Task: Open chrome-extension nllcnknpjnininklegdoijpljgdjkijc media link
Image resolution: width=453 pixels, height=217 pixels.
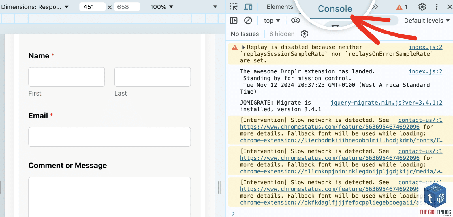Action: pyautogui.click(x=342, y=172)
